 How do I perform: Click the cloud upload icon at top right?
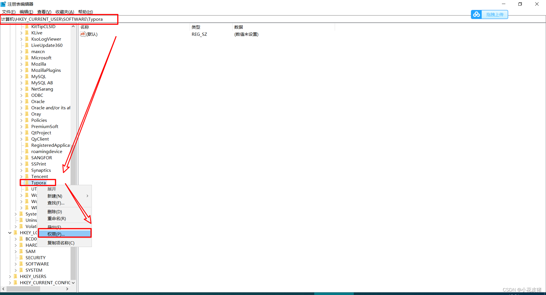pos(477,14)
